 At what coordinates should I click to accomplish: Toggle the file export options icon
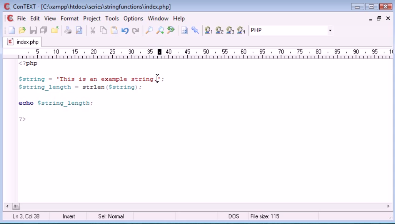click(184, 30)
